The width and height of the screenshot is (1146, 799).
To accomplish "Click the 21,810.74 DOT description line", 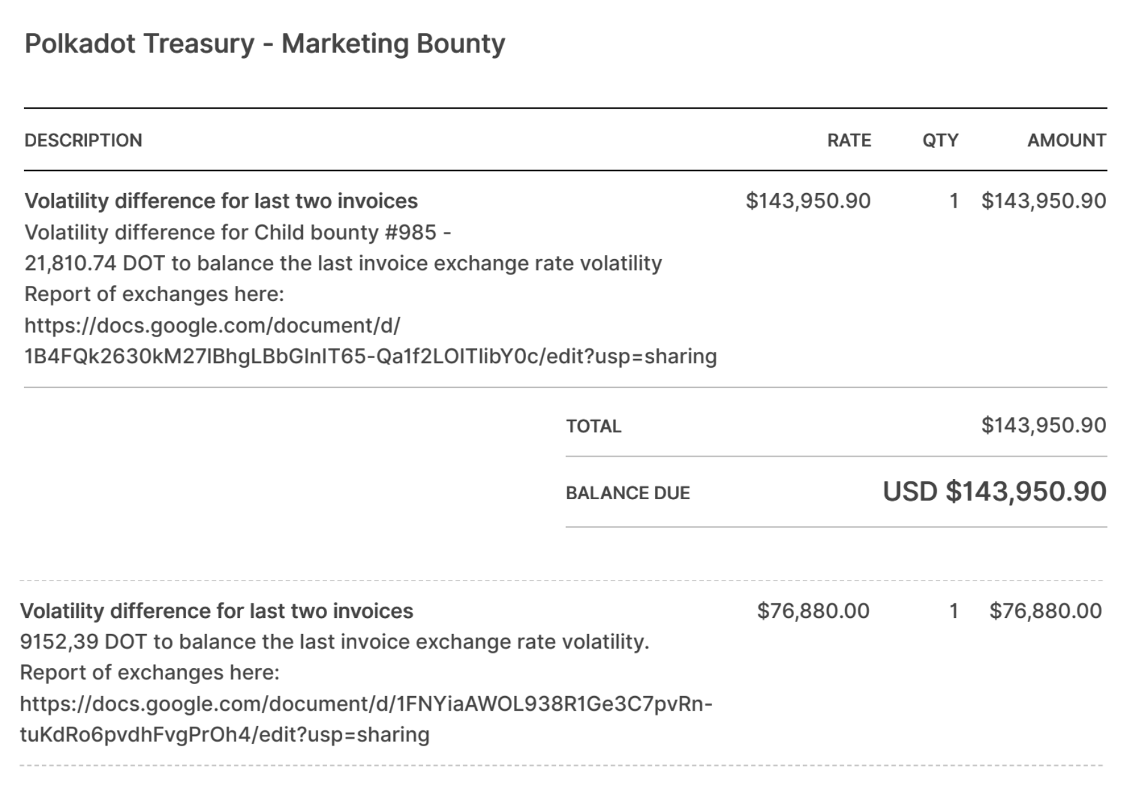I will point(343,264).
